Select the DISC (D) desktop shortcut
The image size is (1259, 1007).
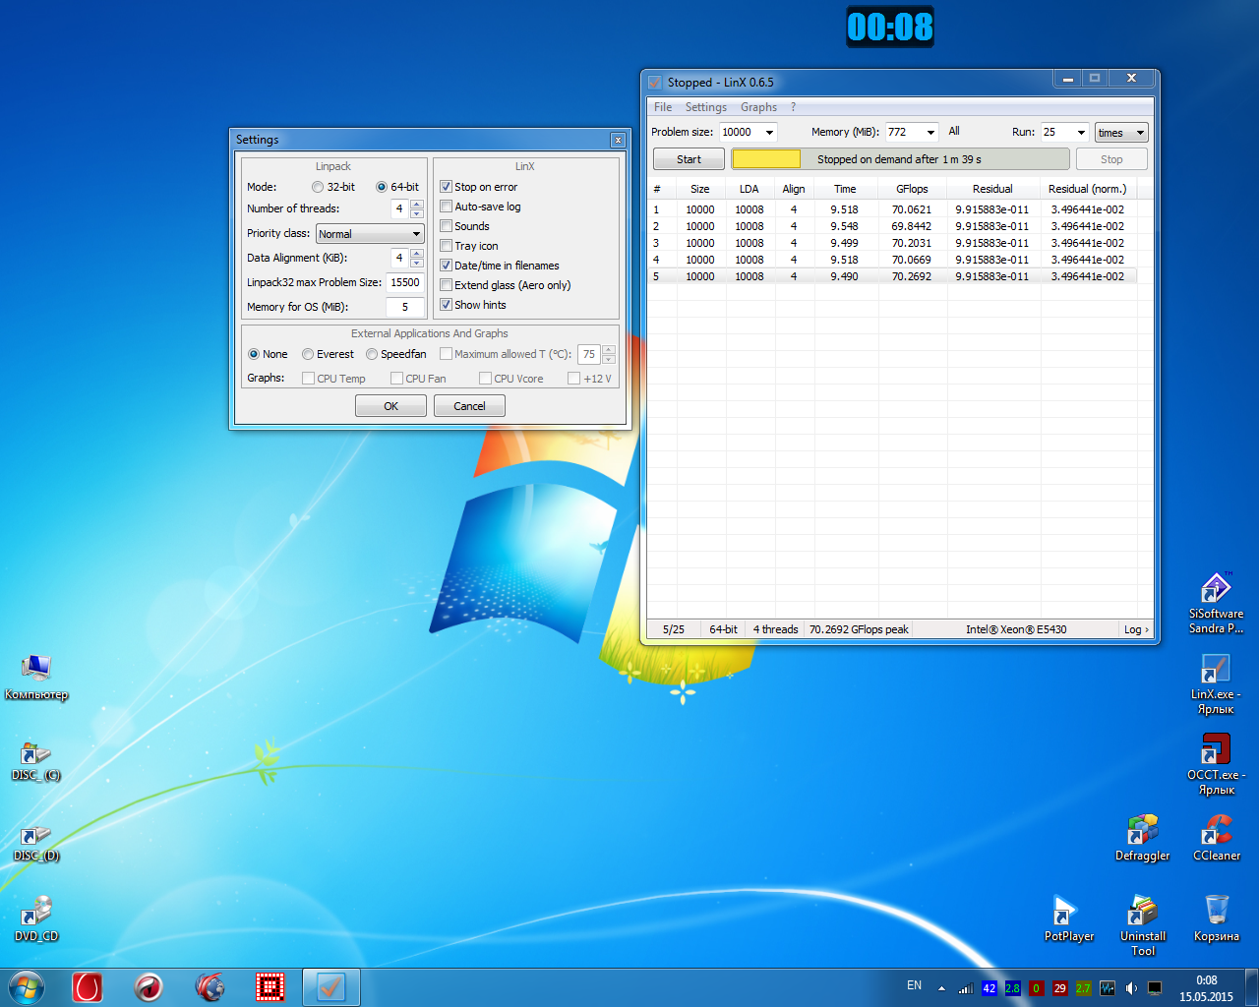(36, 842)
